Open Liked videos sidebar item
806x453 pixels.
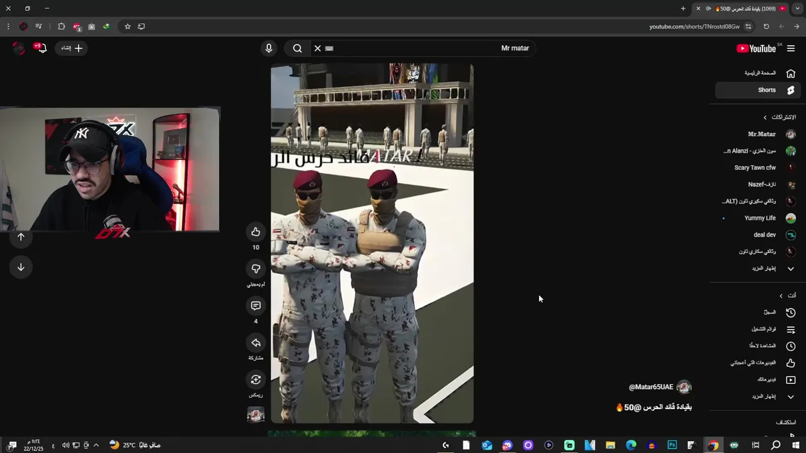click(x=758, y=363)
